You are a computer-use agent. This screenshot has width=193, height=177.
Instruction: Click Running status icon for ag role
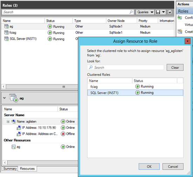(x=50, y=26)
